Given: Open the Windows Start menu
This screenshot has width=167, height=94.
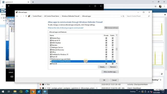Looking at the screenshot, I should [3, 92].
